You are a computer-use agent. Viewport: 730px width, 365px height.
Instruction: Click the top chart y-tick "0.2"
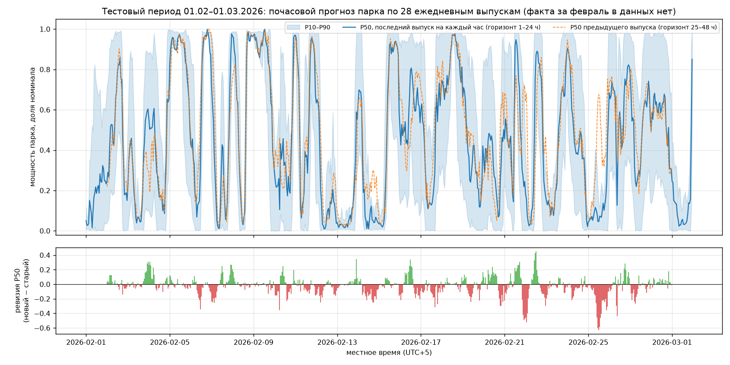click(x=45, y=191)
